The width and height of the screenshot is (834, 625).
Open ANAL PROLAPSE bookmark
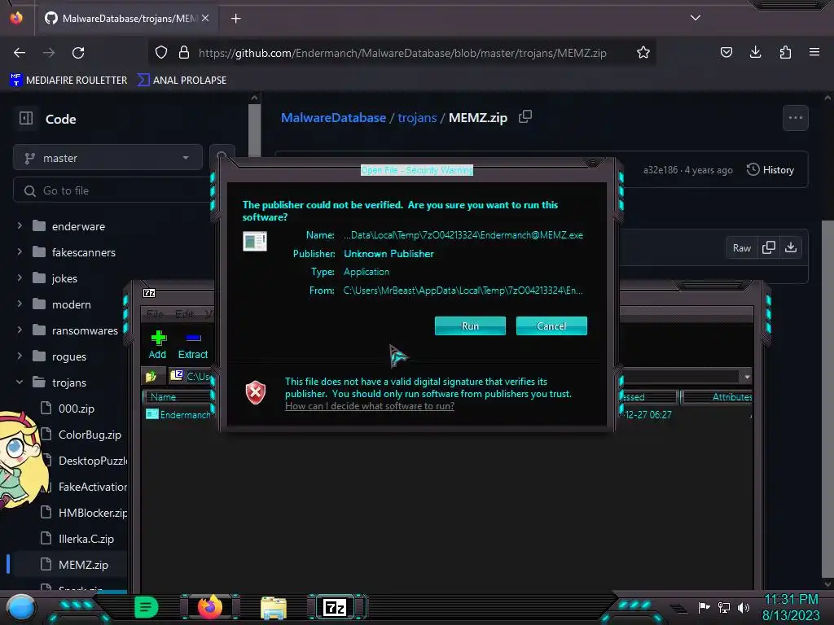[x=182, y=81]
